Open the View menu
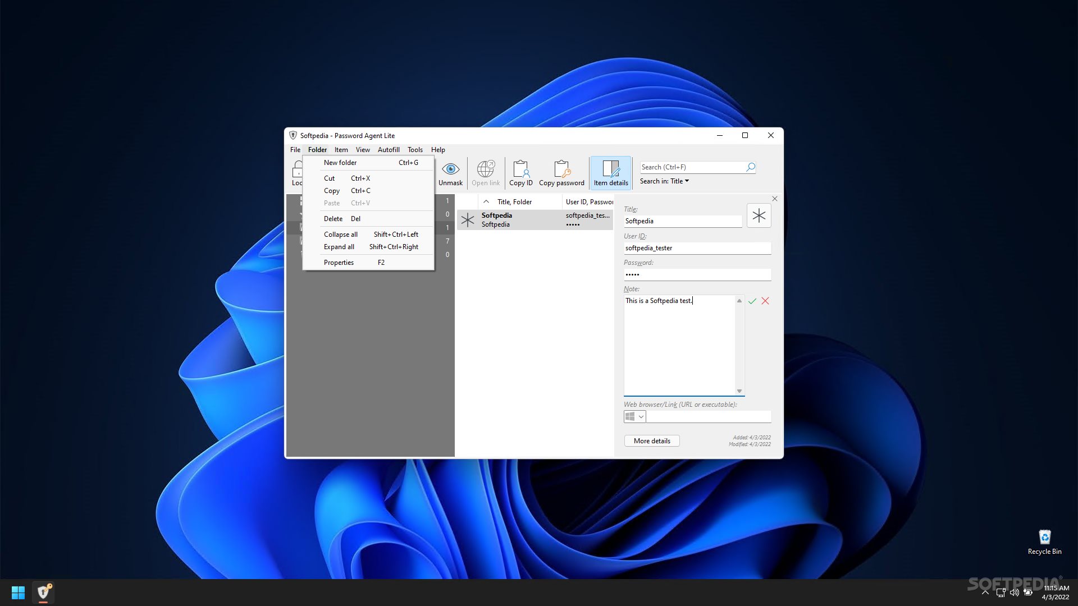 pos(363,150)
